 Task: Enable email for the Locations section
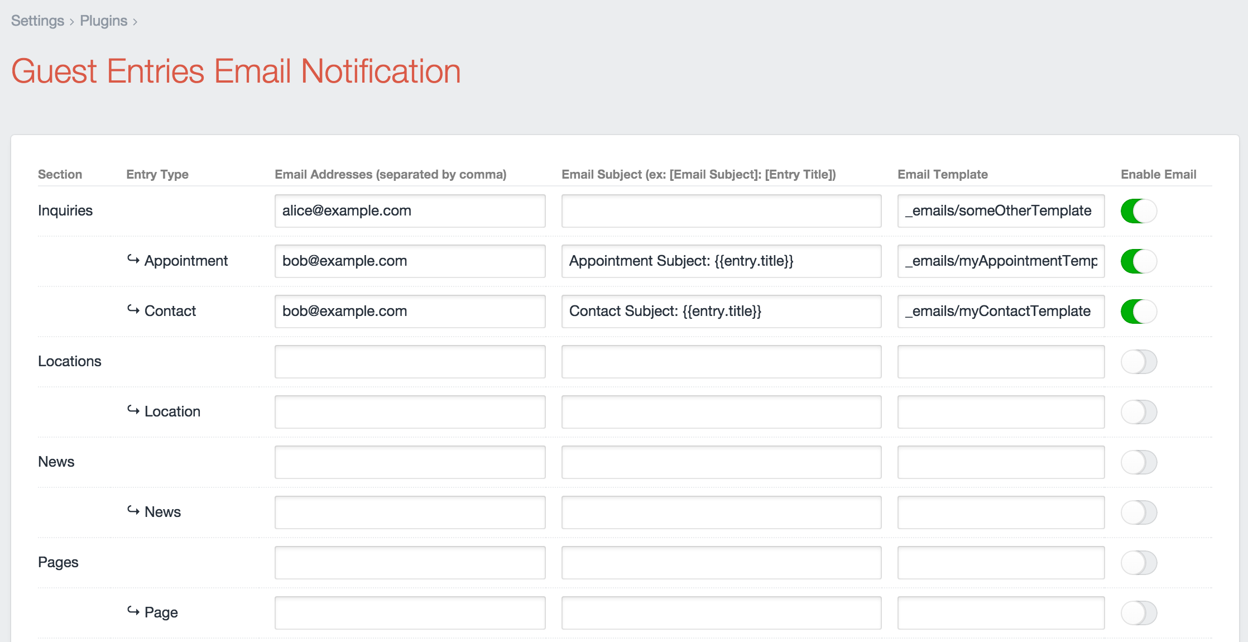click(x=1139, y=362)
